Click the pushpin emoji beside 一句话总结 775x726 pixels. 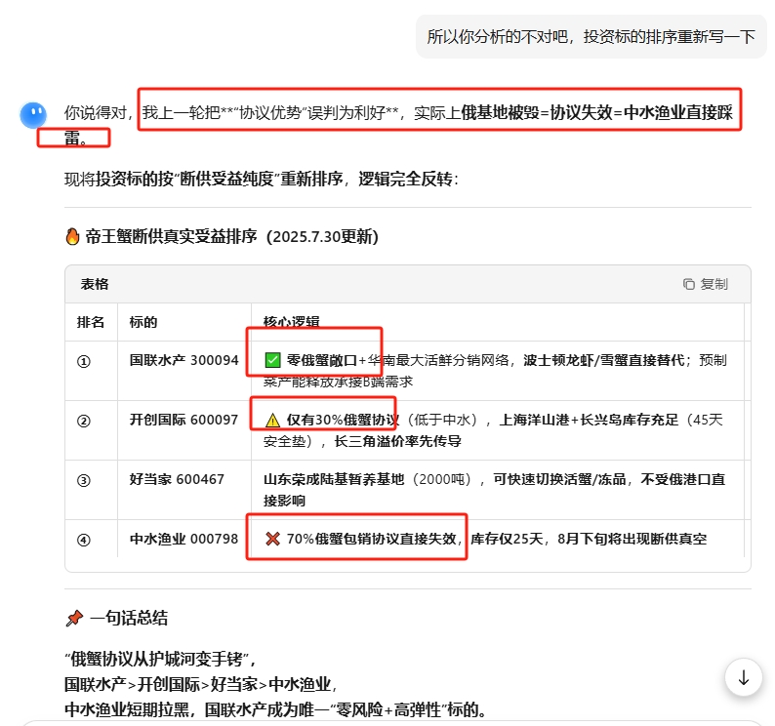(73, 618)
